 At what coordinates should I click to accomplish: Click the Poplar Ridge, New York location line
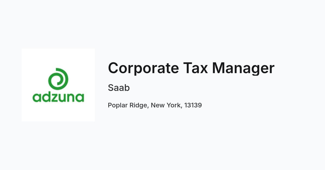155,105
